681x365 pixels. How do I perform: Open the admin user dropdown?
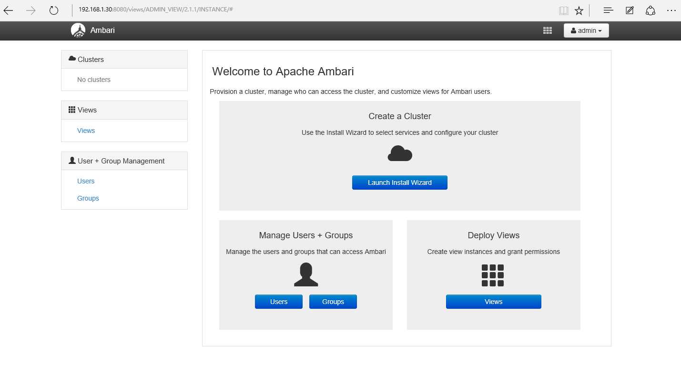tap(586, 30)
